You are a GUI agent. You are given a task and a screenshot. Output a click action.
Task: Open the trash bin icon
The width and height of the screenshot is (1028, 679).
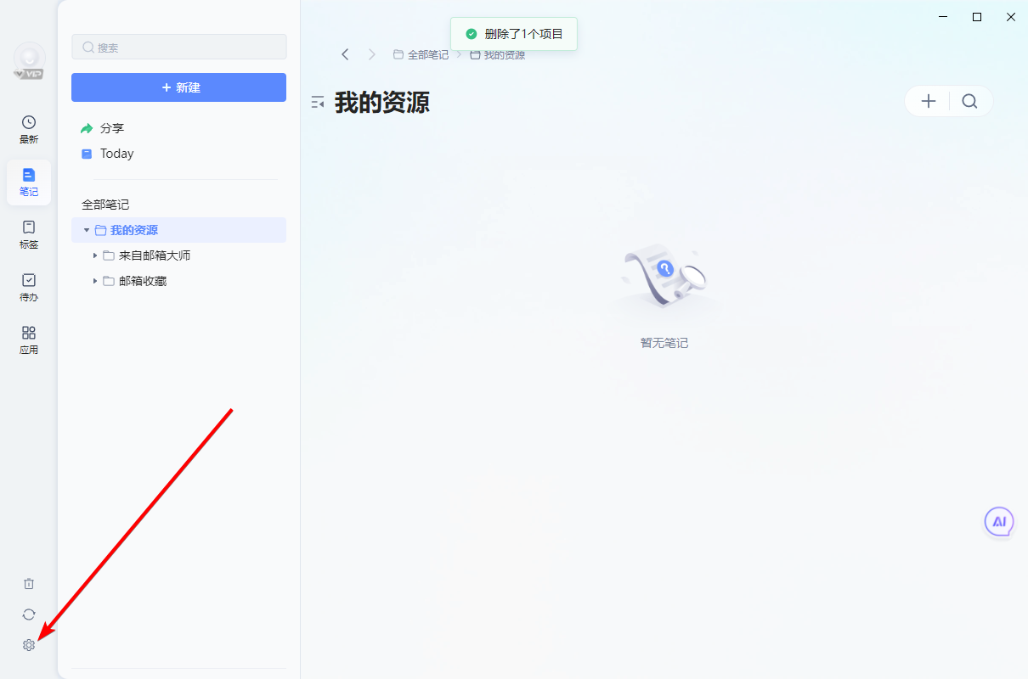28,583
